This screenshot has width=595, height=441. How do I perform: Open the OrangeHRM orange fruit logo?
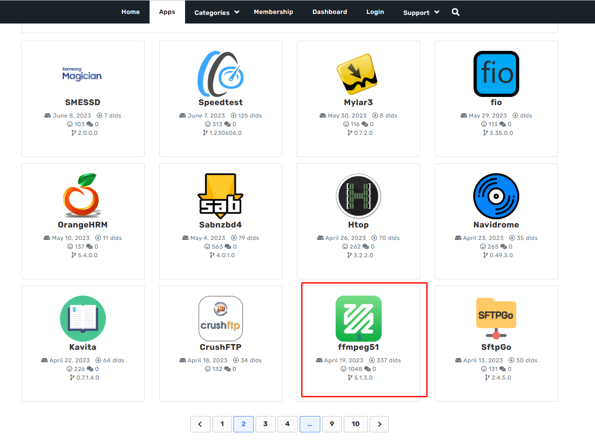(82, 196)
